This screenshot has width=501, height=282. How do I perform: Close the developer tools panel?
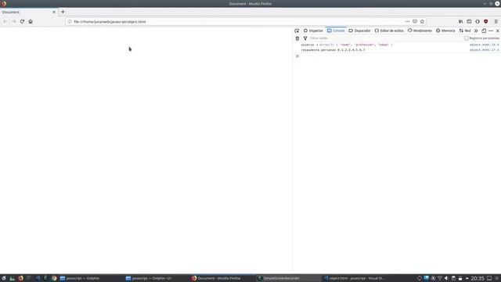(498, 31)
